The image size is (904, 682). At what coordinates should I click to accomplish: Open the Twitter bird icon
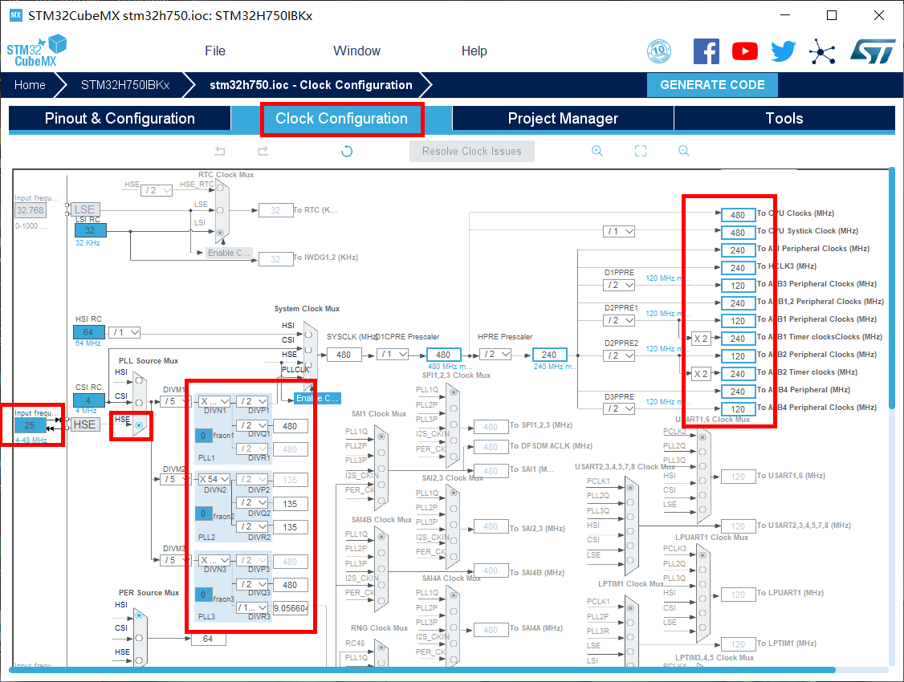coord(783,51)
